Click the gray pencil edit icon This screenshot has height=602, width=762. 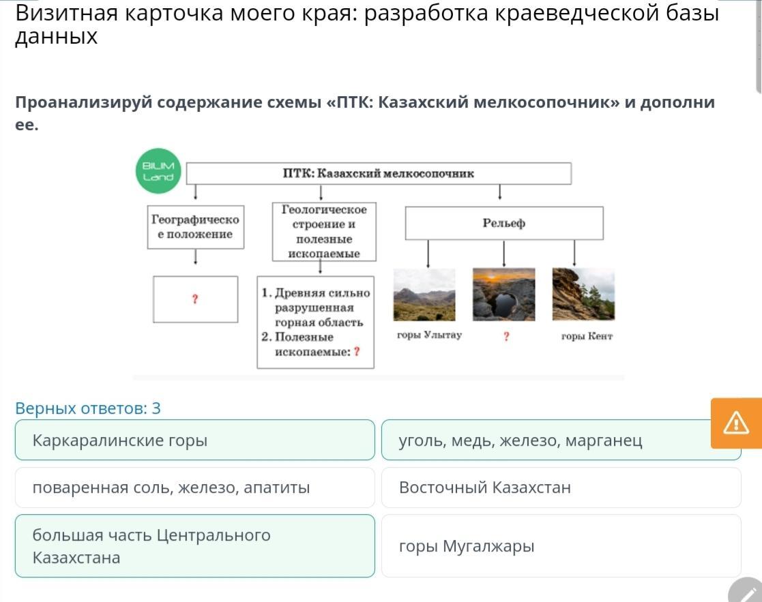pyautogui.click(x=746, y=591)
